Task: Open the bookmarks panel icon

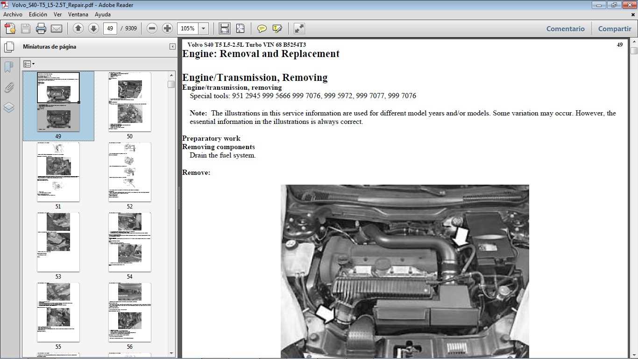Action: 9,67
